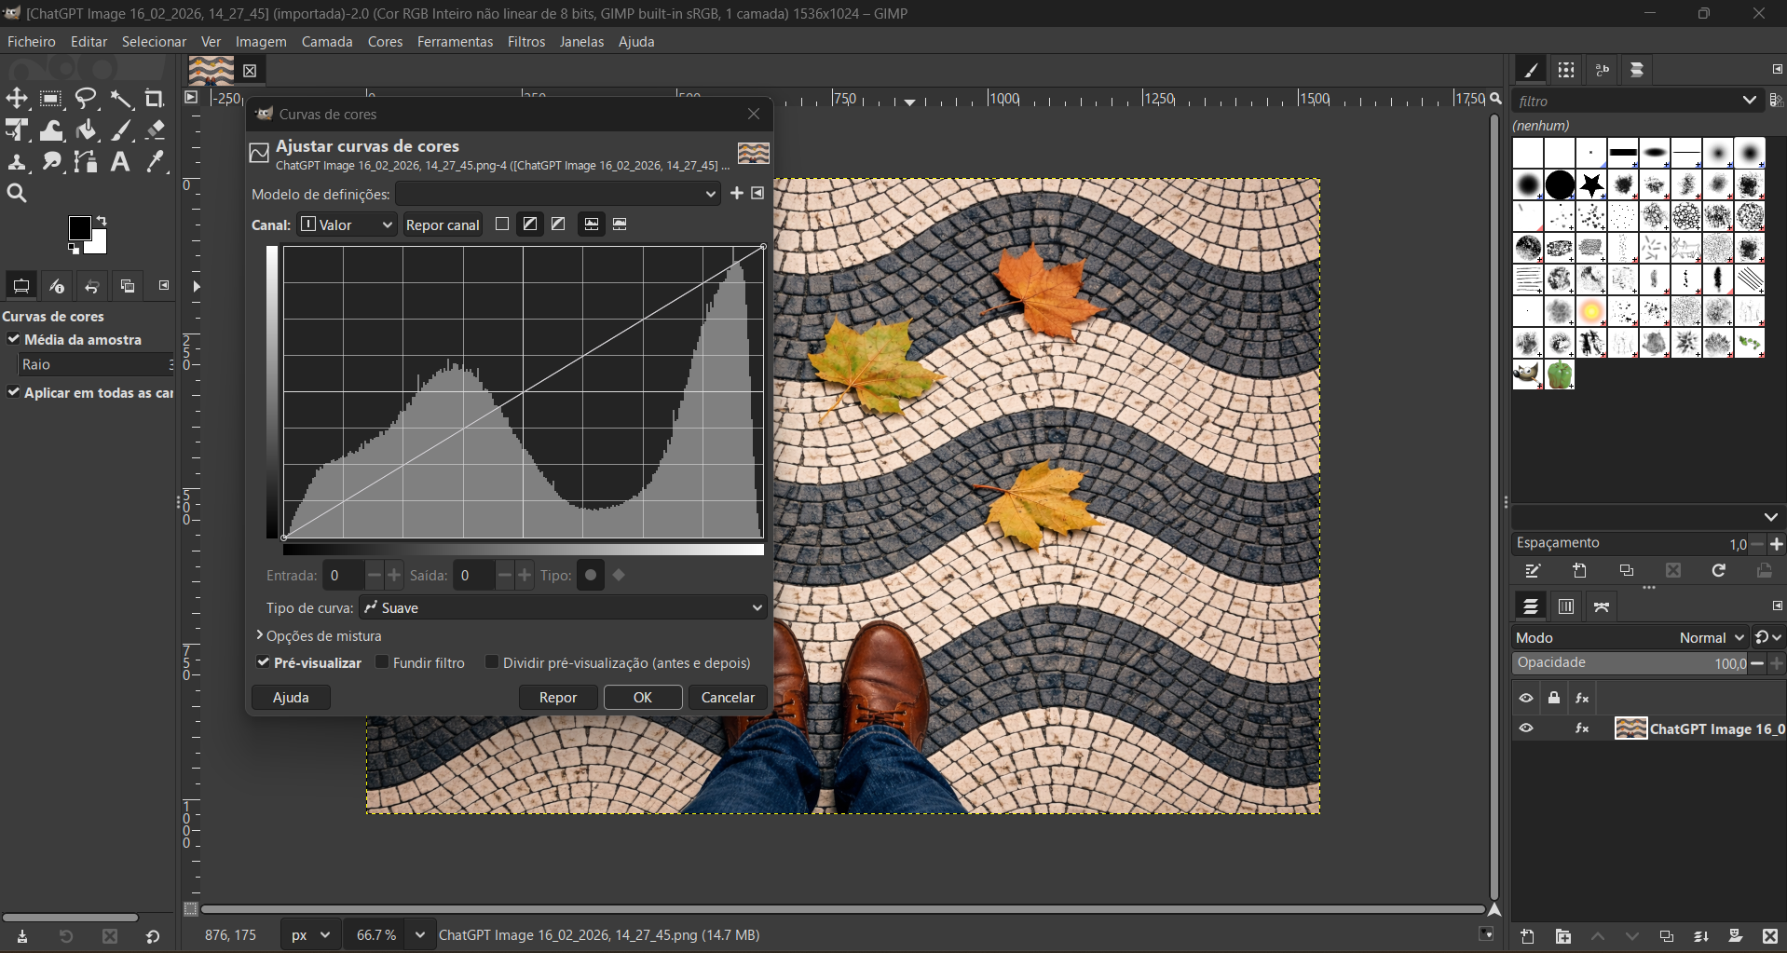Open the Canal Valor dropdown
This screenshot has height=953, width=1787.
pos(347,225)
